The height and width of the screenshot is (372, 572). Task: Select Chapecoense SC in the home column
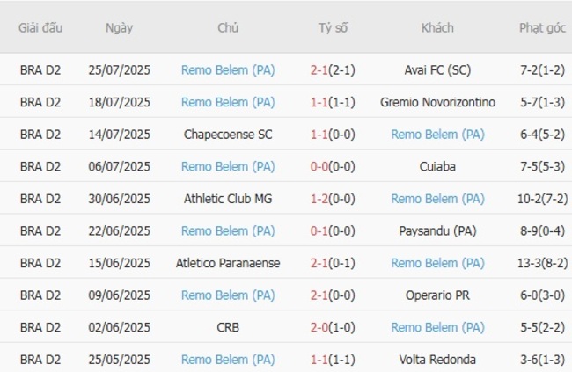(x=228, y=135)
